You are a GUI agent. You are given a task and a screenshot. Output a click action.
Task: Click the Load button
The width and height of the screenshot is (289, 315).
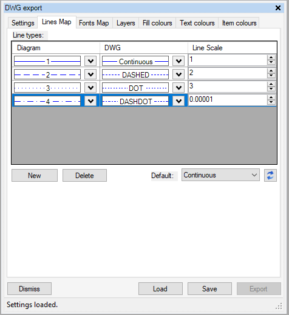(x=160, y=288)
